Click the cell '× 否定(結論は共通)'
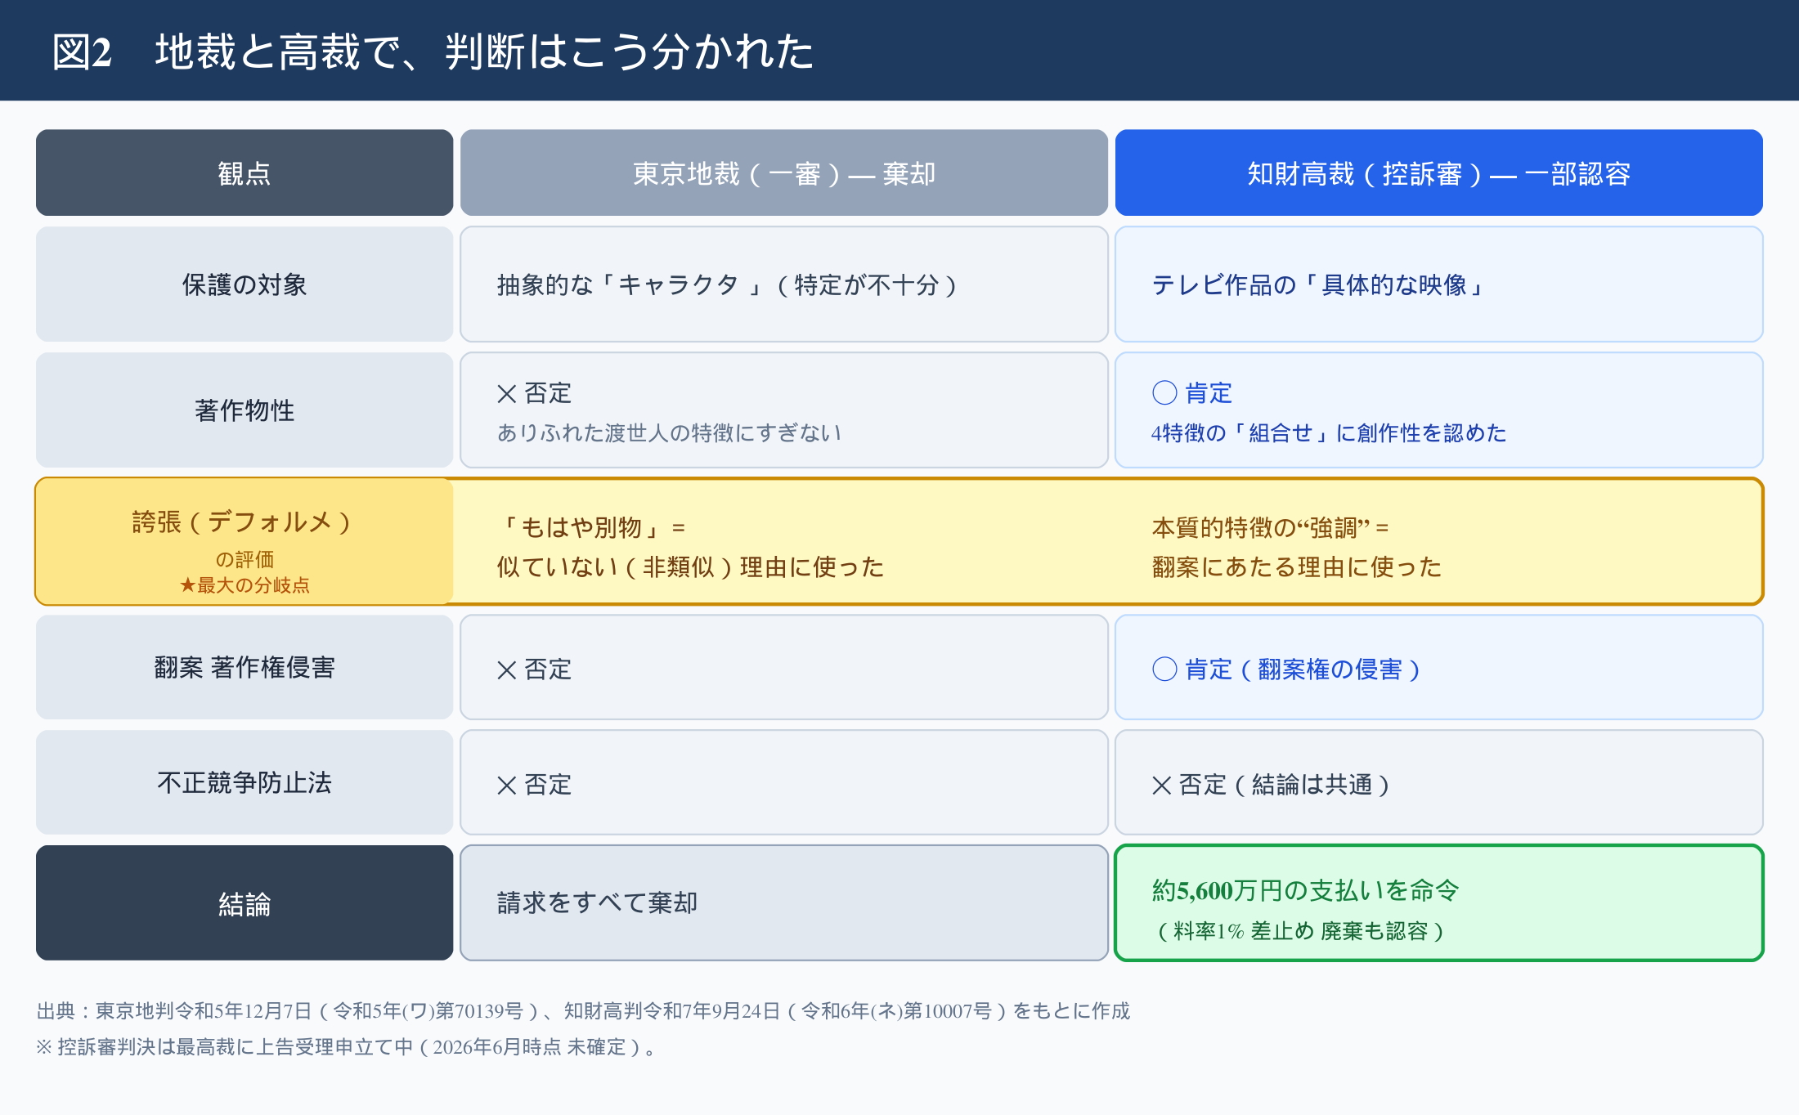The height and width of the screenshot is (1115, 1799). pos(1438,782)
